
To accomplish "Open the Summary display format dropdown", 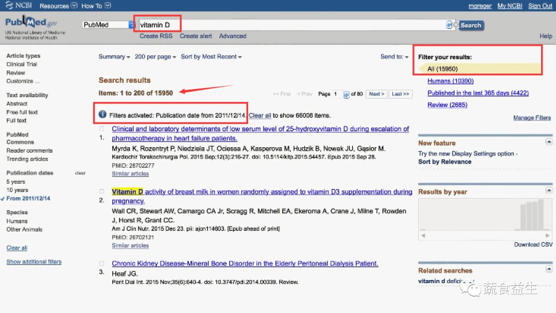I will pyautogui.click(x=114, y=57).
